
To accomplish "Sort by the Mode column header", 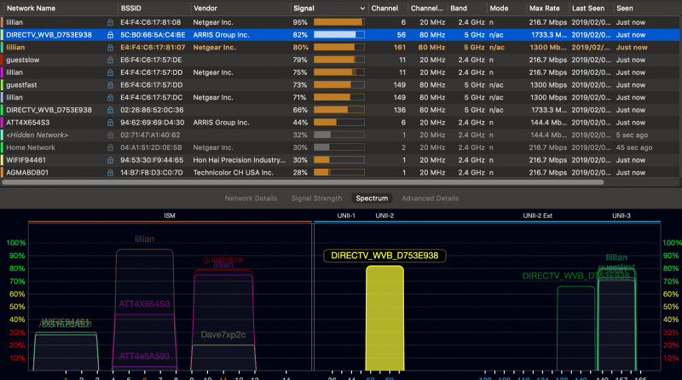I will pyautogui.click(x=499, y=9).
